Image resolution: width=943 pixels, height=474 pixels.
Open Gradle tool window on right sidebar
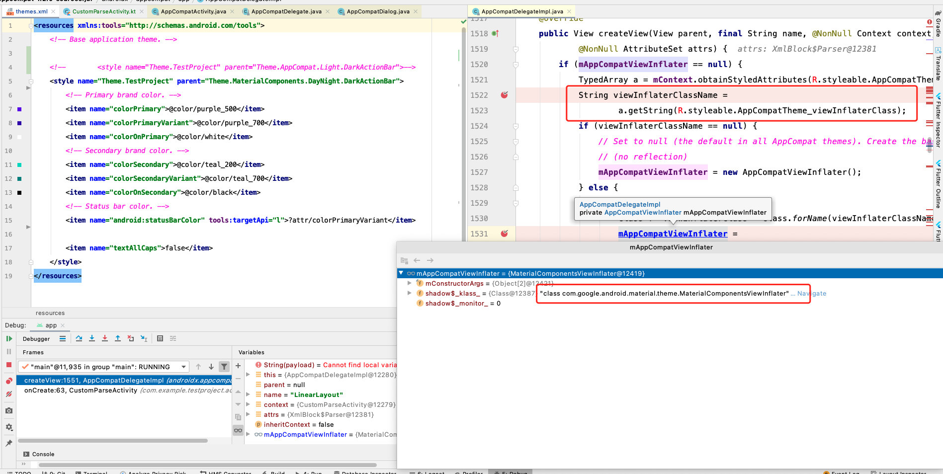point(938,23)
